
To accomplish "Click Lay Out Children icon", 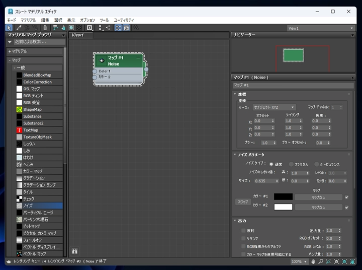I will click(108, 28).
